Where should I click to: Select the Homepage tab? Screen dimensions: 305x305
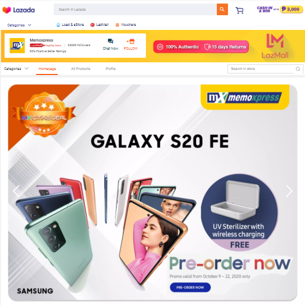47,69
